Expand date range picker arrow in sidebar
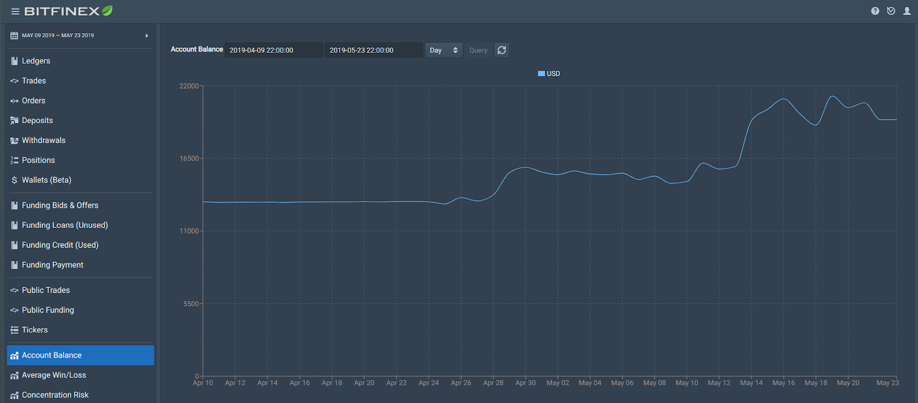 [x=147, y=35]
